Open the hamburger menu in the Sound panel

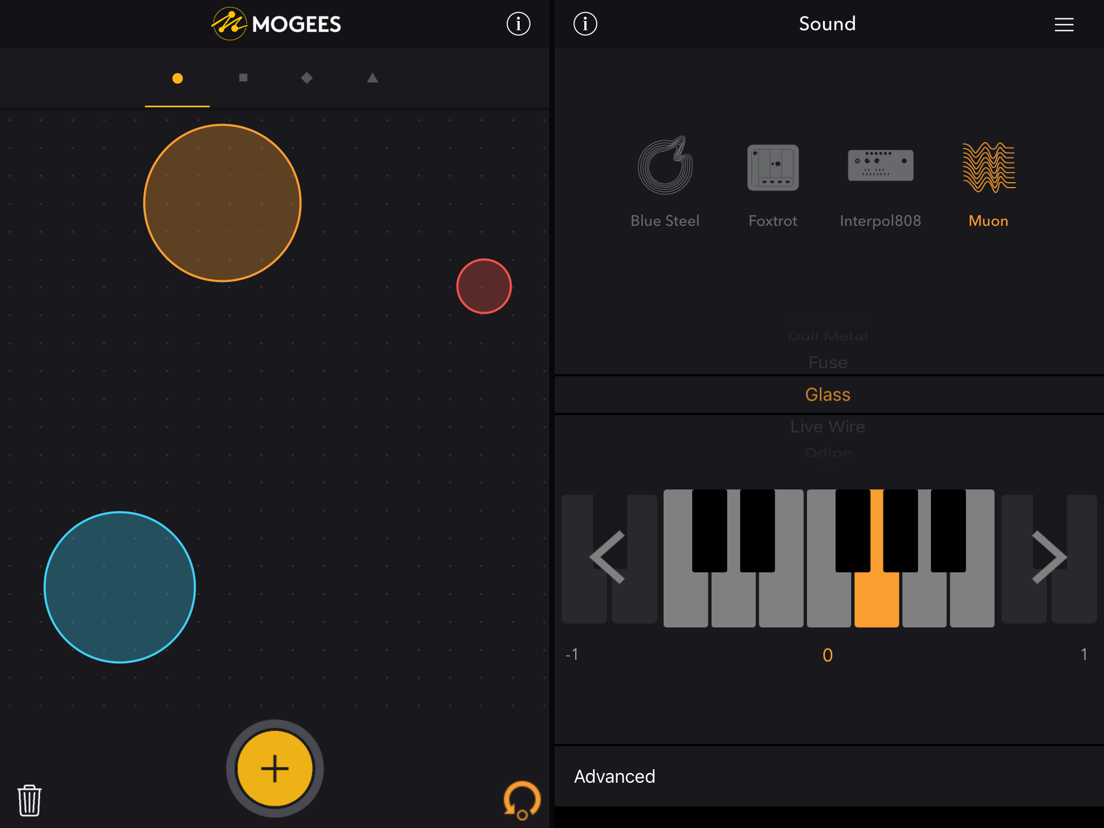(1064, 25)
